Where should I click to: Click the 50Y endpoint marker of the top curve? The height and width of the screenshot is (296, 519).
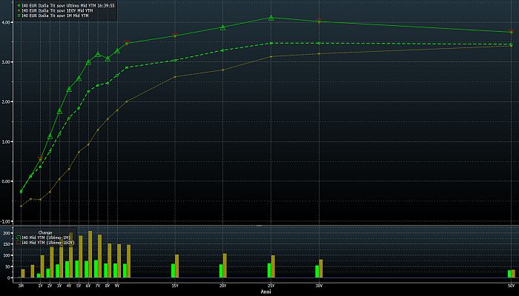pyautogui.click(x=511, y=32)
